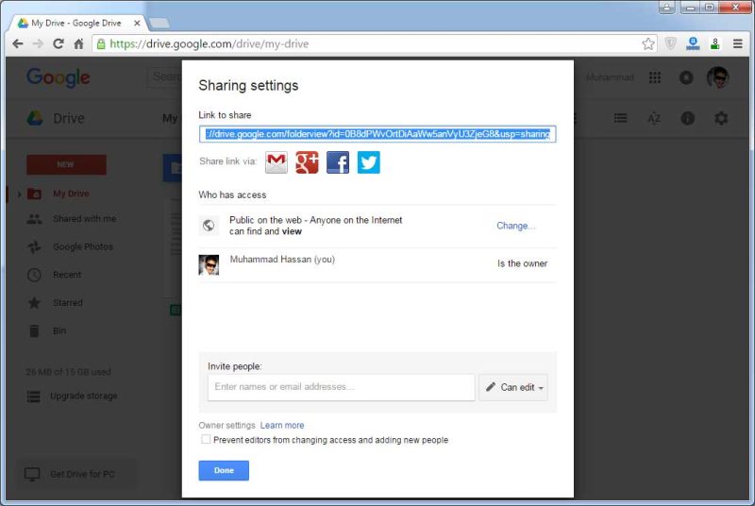Share link via Facebook icon
Viewport: 755px width, 506px height.
(x=338, y=162)
